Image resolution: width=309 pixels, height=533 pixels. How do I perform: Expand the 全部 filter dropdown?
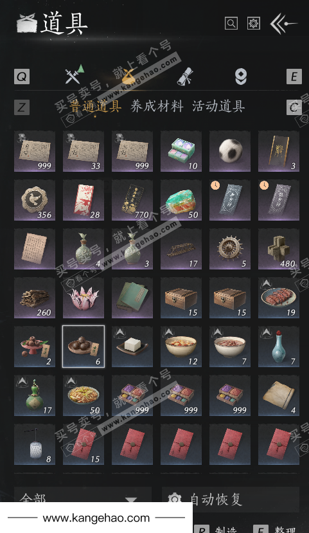[83, 499]
